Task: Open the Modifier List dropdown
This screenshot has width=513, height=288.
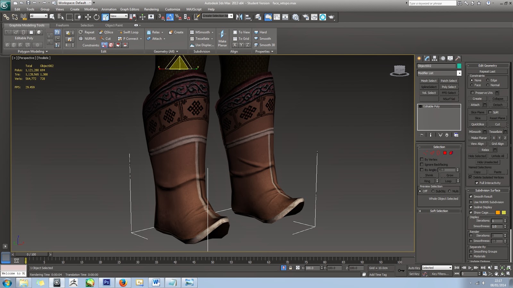Action: click(459, 73)
